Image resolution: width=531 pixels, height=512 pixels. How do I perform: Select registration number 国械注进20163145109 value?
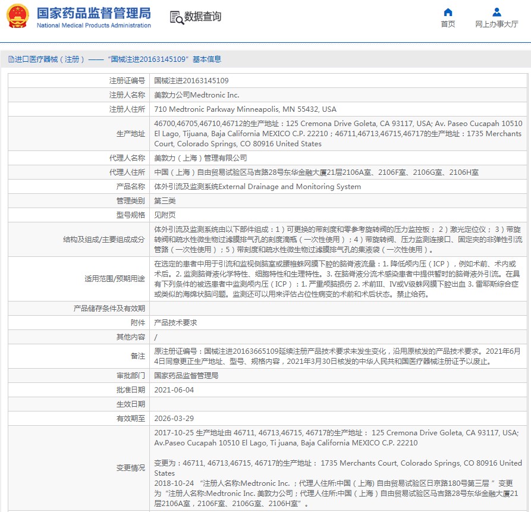tap(191, 81)
